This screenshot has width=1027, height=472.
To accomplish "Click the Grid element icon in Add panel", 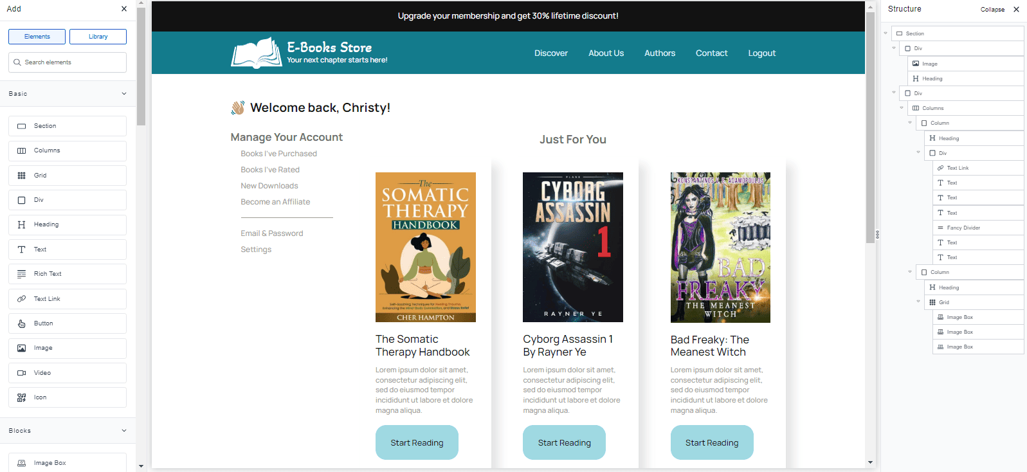I will (22, 176).
